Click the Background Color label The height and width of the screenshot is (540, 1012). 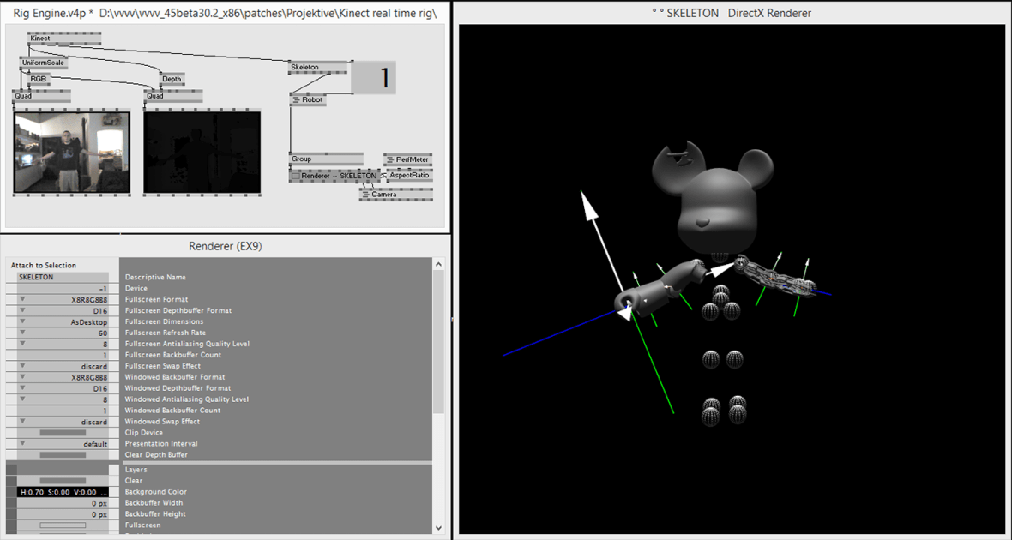coord(156,492)
